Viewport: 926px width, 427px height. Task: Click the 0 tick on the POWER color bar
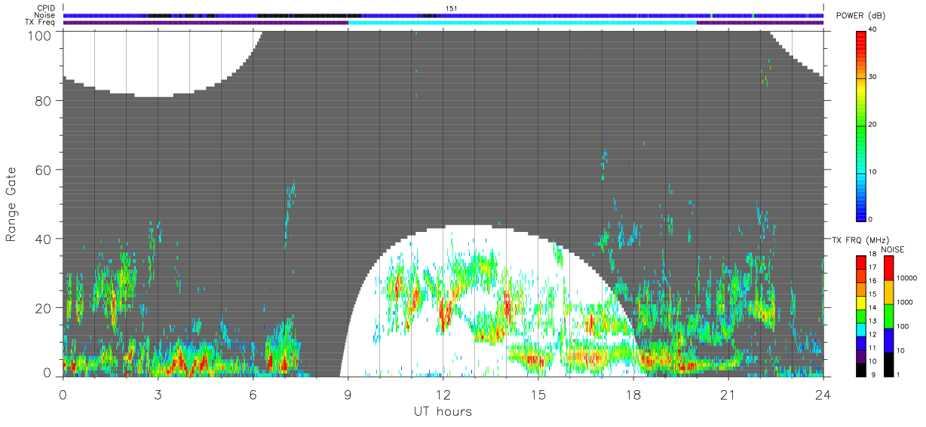pos(870,219)
